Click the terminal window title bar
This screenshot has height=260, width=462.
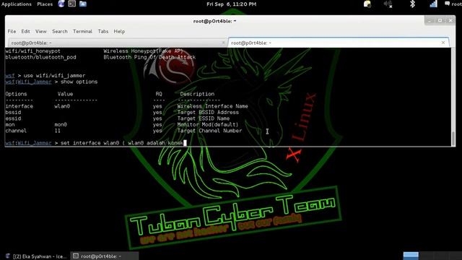(214, 21)
